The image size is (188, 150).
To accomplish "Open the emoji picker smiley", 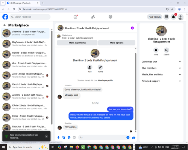I will pos(128,137).
